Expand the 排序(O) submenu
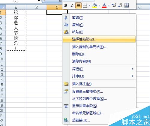 pyautogui.click(x=99, y=76)
